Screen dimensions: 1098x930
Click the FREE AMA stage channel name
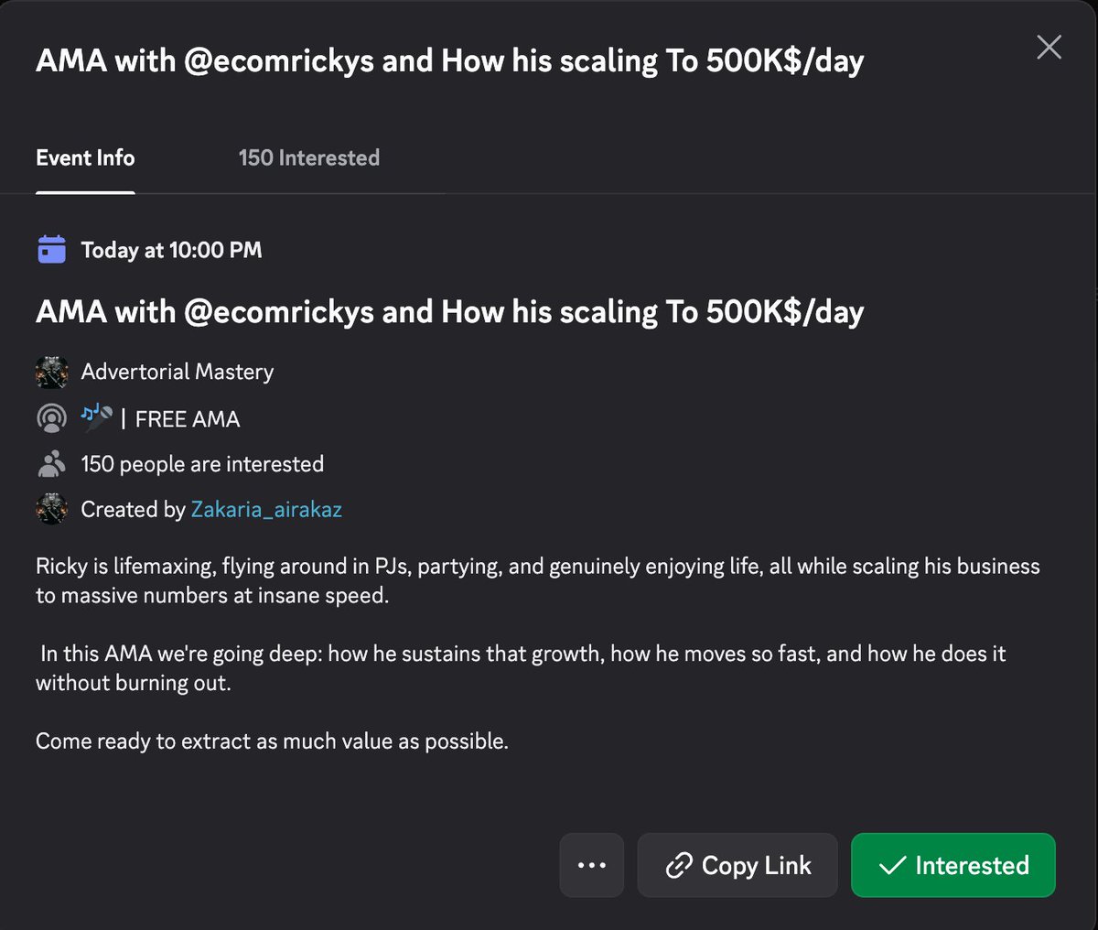[188, 419]
